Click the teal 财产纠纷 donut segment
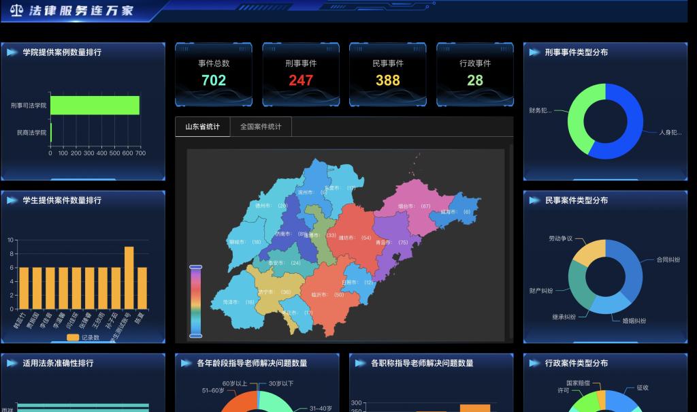This screenshot has height=412, width=697. point(577,283)
